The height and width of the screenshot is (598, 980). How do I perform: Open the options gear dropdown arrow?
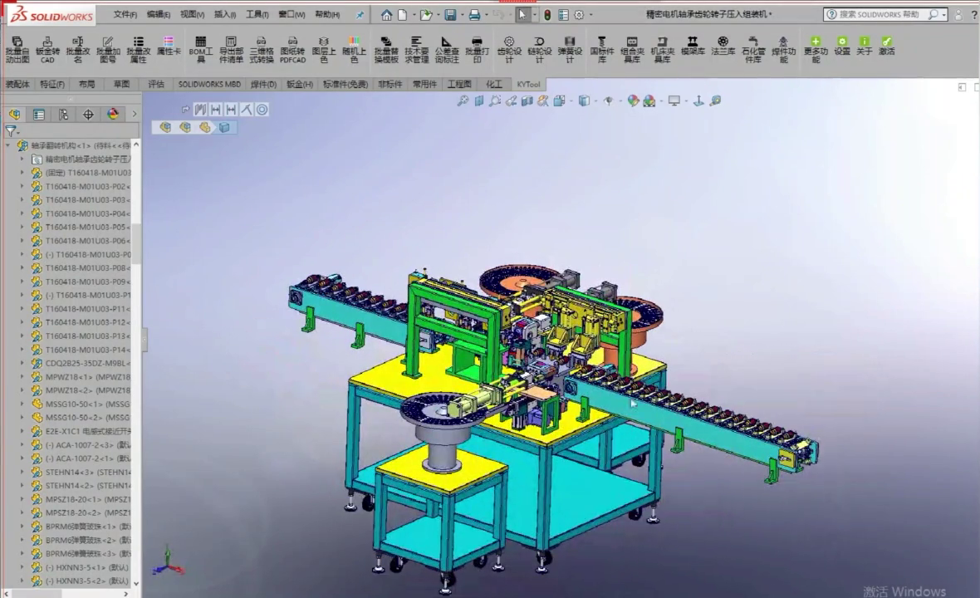pos(590,15)
